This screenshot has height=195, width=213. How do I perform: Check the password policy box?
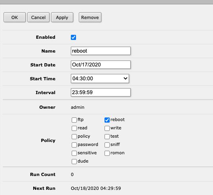tap(74, 145)
